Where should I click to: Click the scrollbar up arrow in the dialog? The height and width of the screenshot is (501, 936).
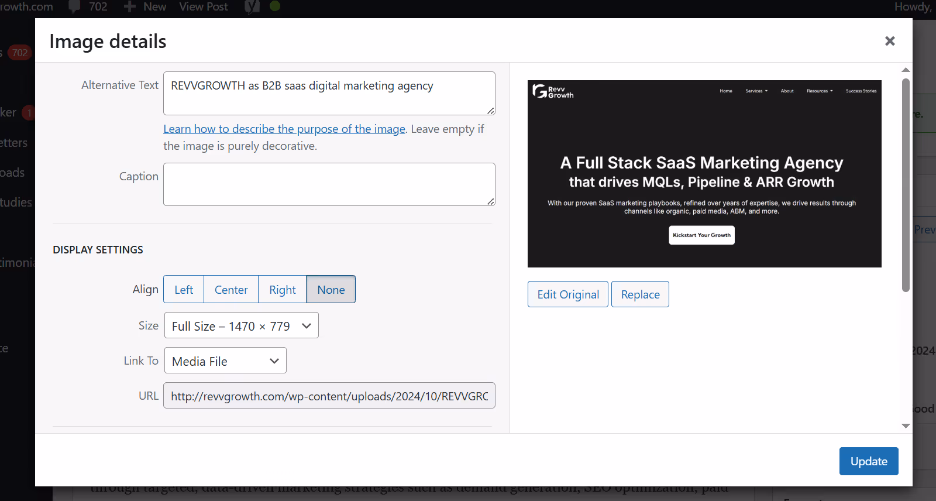(906, 70)
